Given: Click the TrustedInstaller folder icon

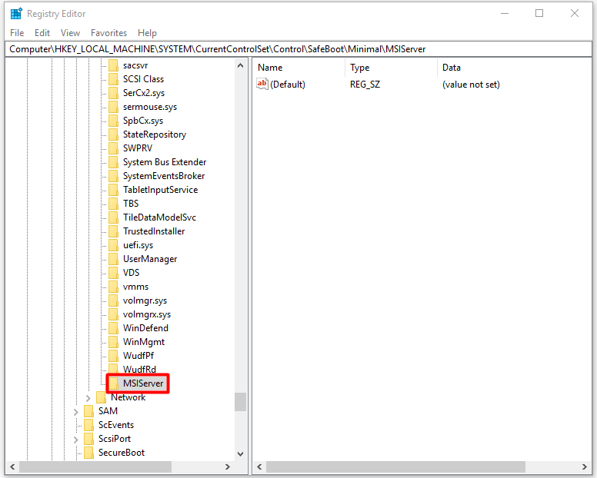Looking at the screenshot, I should (x=113, y=231).
